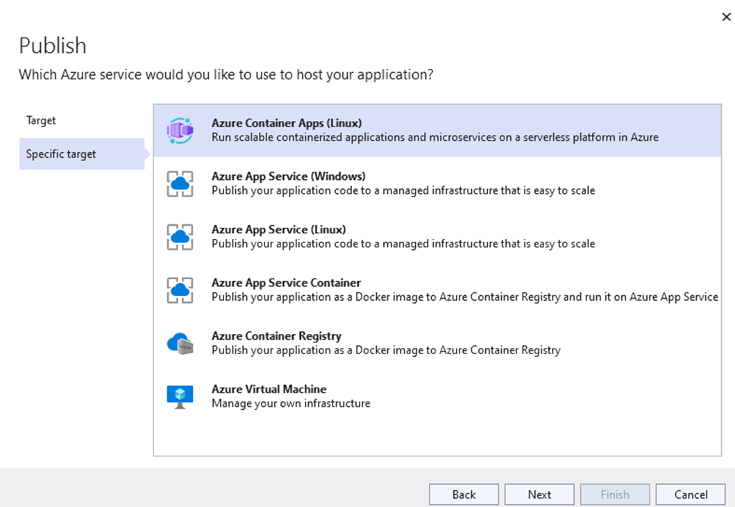Select Azure Container Registry title
This screenshot has width=735, height=507.
pos(276,336)
